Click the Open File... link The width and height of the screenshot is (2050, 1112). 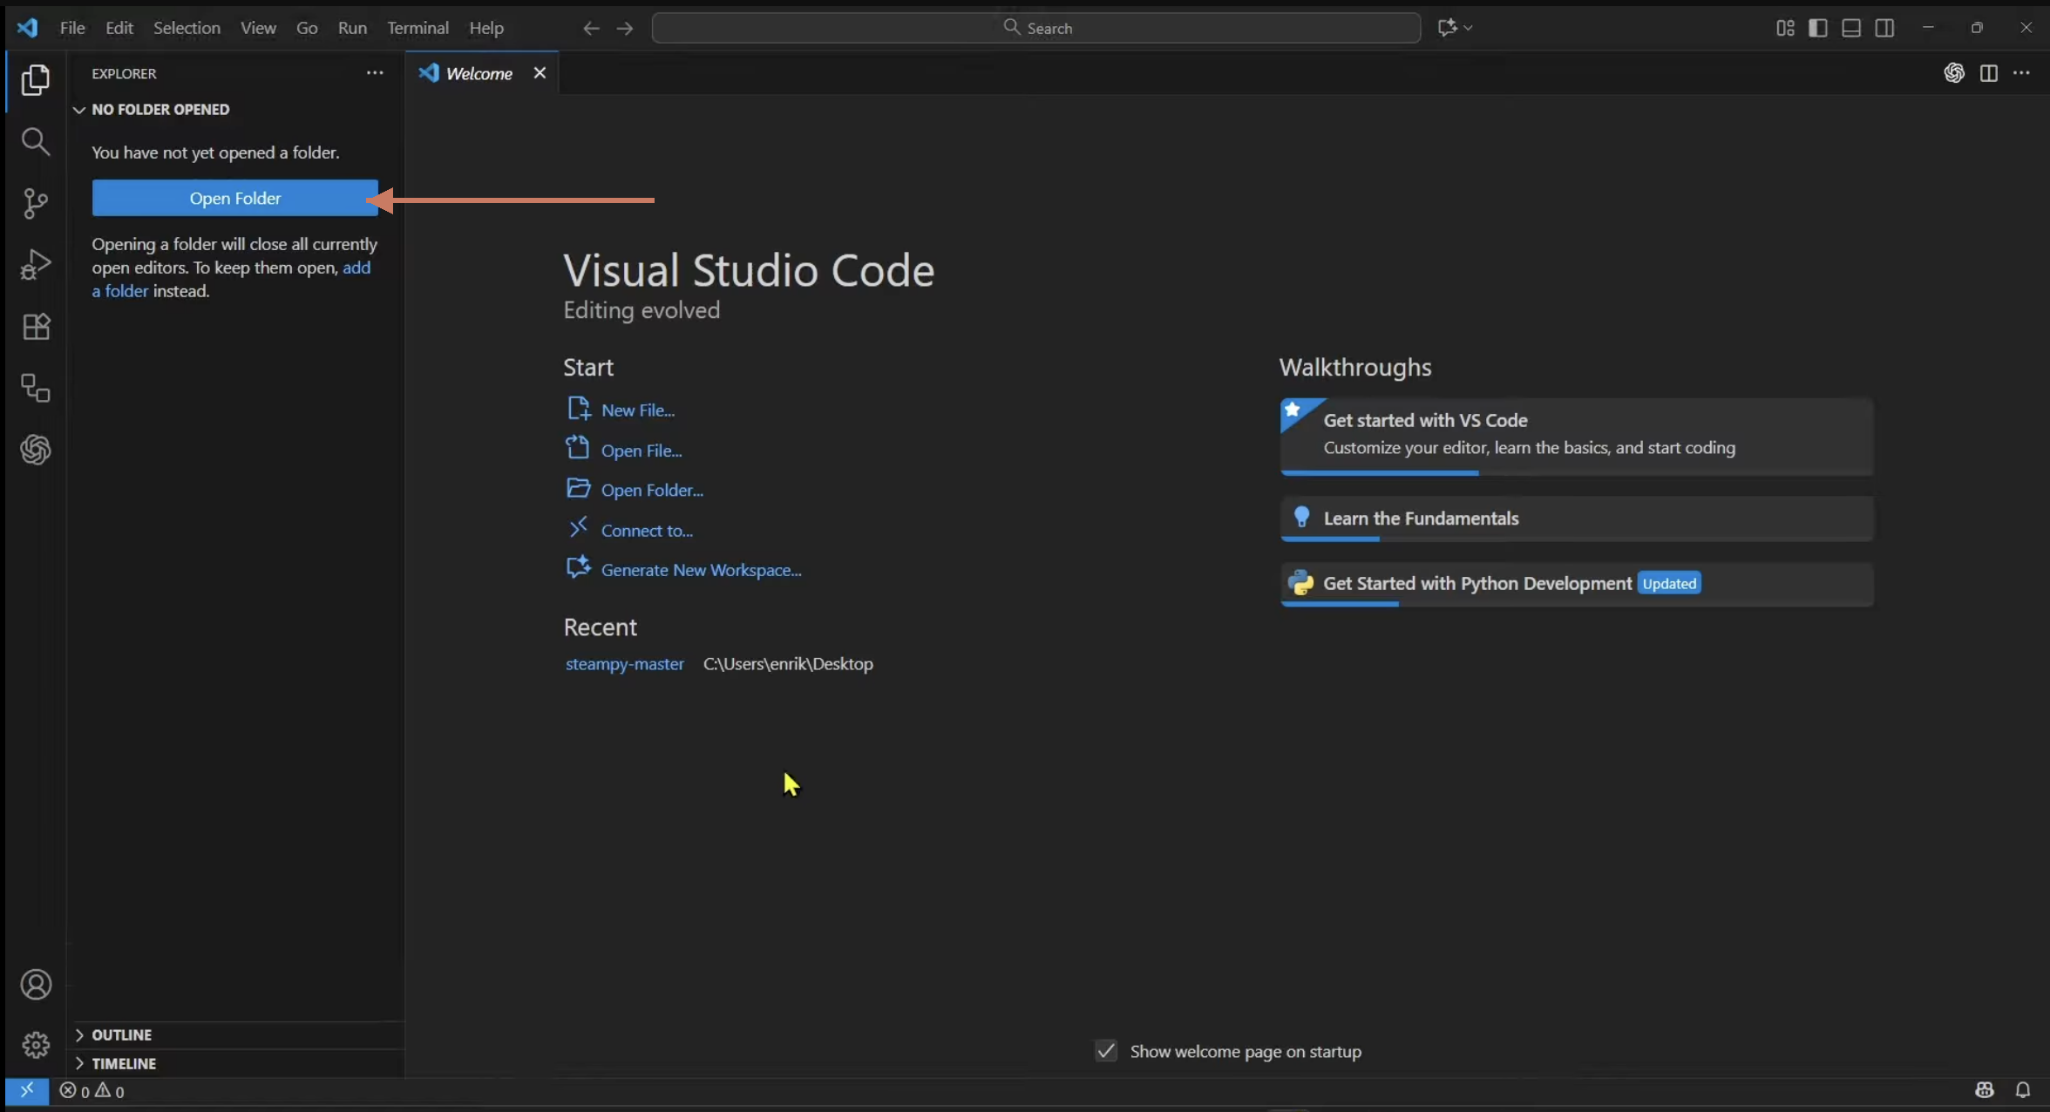coord(641,450)
